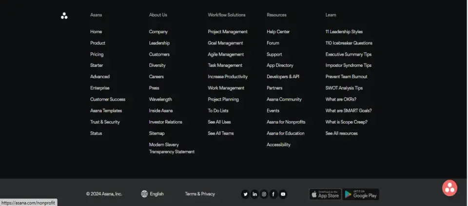468x206 pixels.
Task: Open the Support link
Action: click(x=274, y=54)
